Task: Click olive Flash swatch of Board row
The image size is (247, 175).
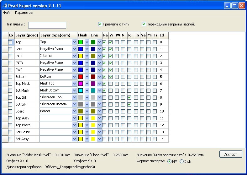Action: click(x=81, y=111)
